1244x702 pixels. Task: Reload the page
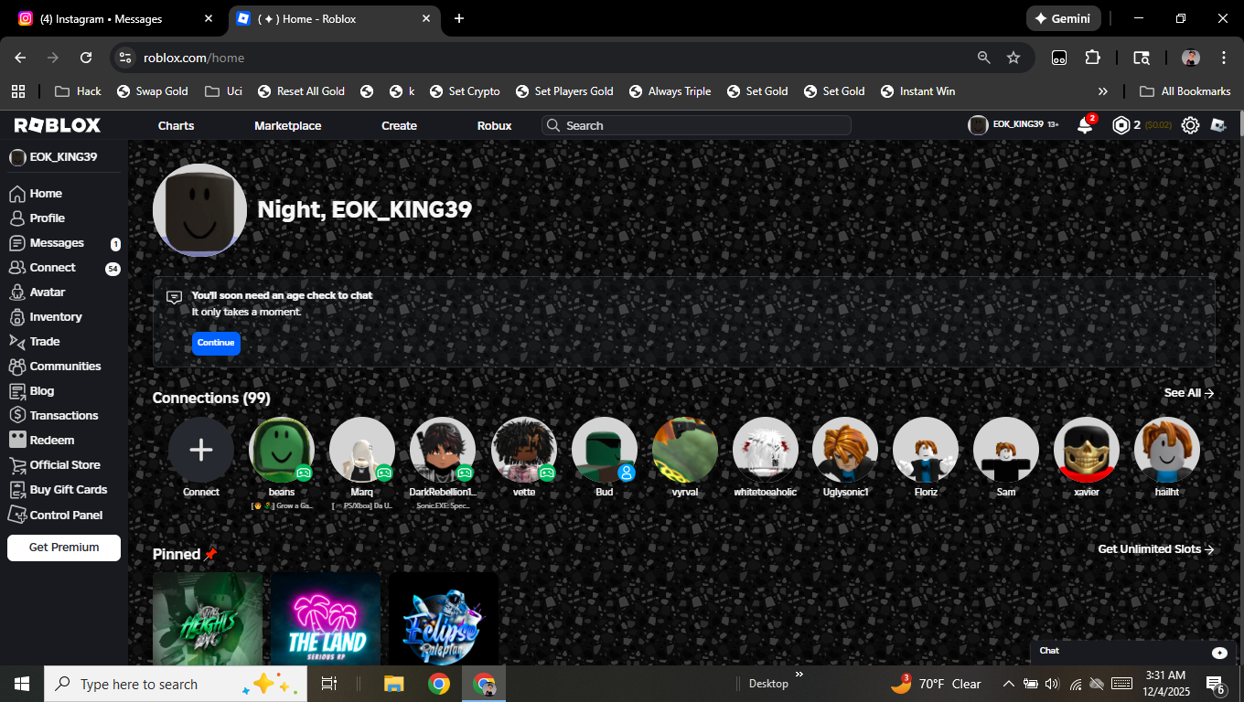pos(86,58)
